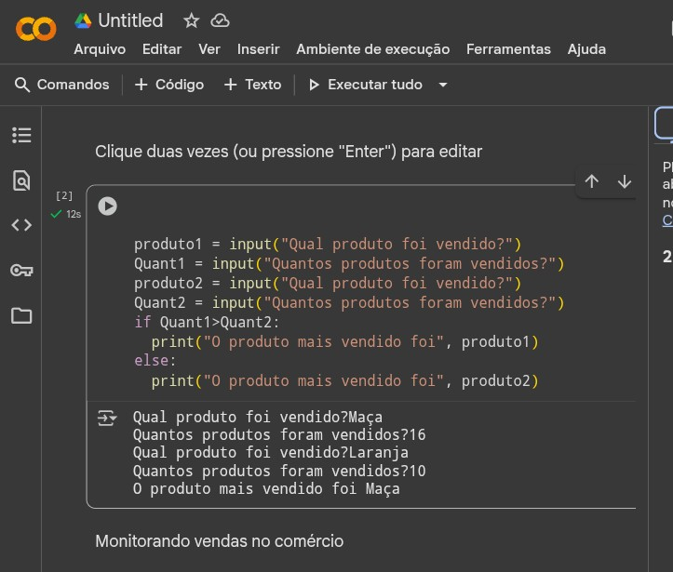Open the table of contents sidebar icon
Viewport: 673px width, 572px height.
(21, 136)
